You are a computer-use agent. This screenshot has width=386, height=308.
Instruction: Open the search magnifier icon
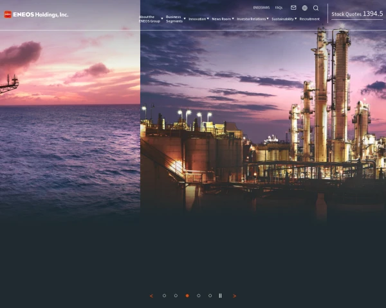pos(316,8)
